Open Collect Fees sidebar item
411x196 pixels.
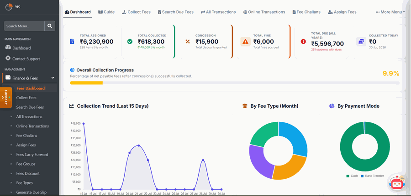(26, 98)
